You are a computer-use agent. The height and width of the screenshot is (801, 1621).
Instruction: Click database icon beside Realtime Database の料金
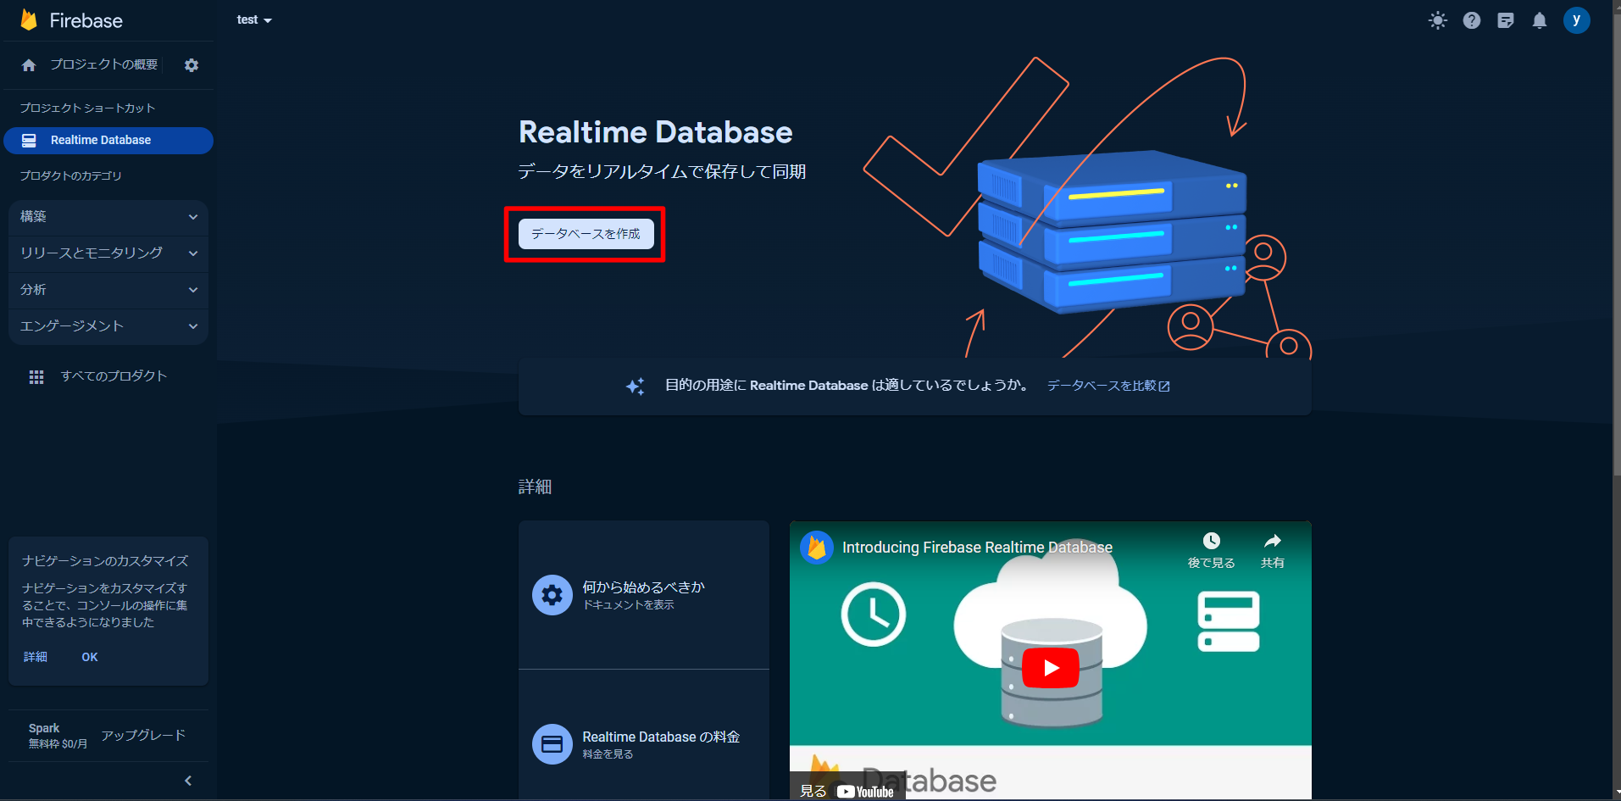pos(552,743)
